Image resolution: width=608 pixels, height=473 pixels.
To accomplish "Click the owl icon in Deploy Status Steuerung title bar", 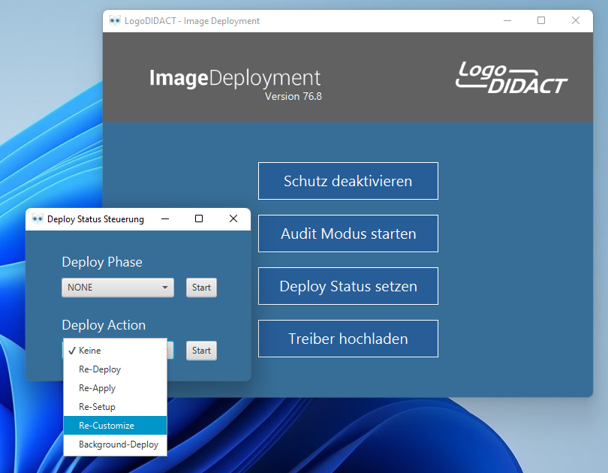I will [38, 219].
